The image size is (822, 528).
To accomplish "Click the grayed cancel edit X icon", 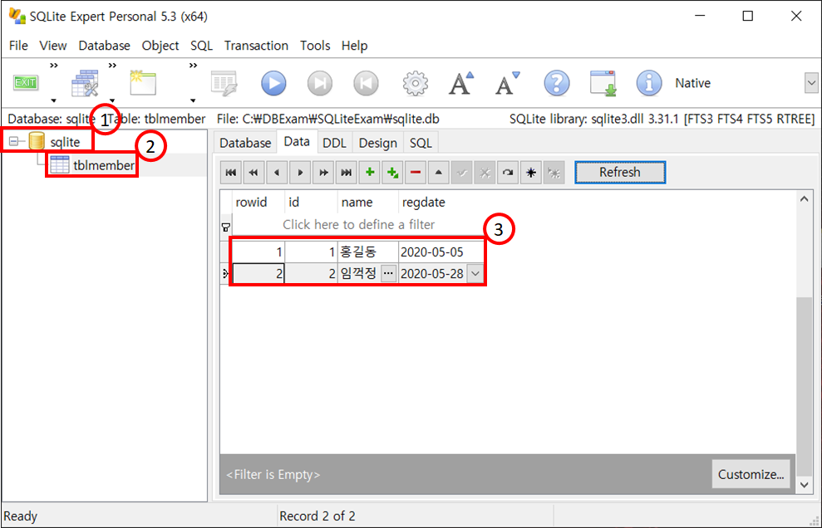I will [x=485, y=173].
